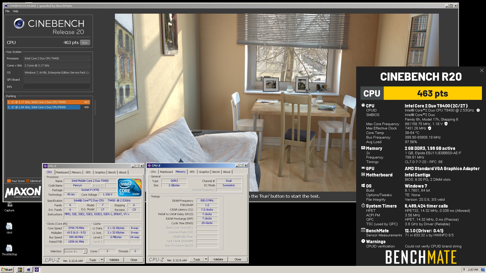Click the Cinebench logo sphere icon

click(x=19, y=24)
